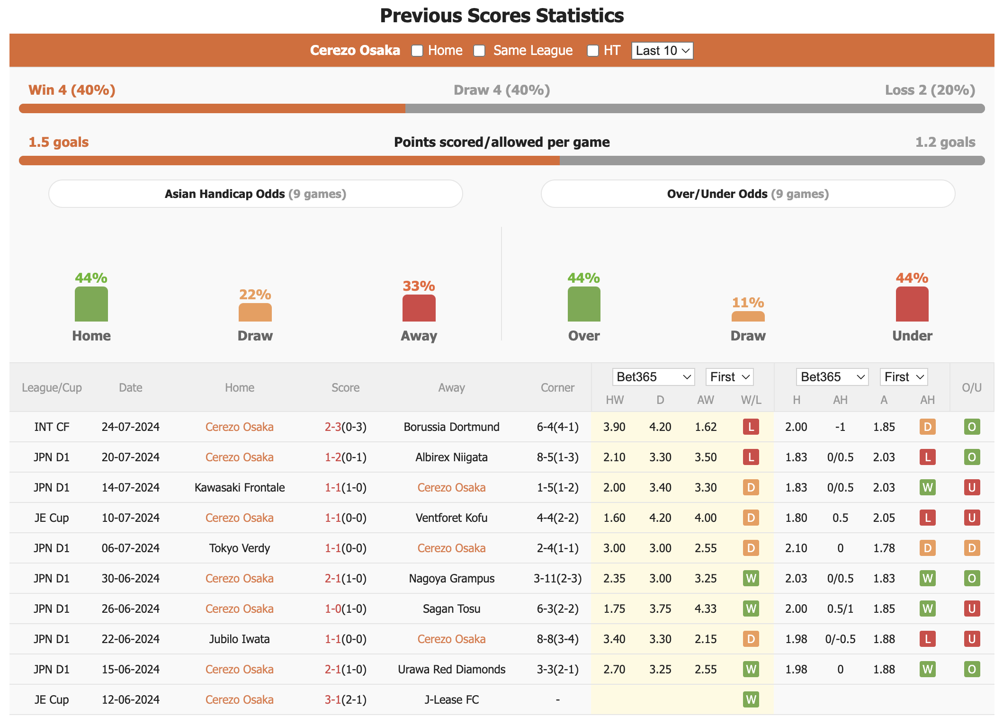Click the O/U column header
The image size is (1003, 716).
972,387
